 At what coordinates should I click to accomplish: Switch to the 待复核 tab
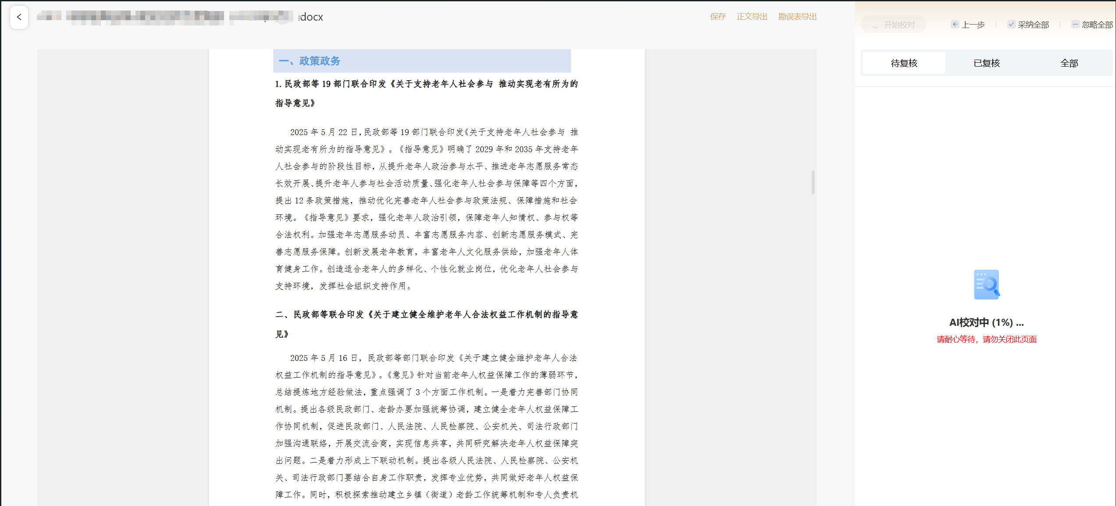pos(904,63)
